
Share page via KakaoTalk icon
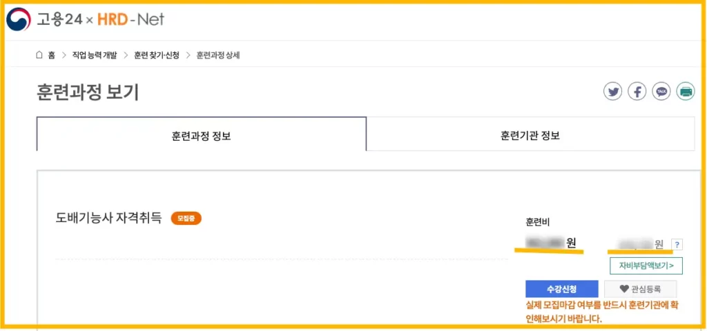click(x=661, y=92)
